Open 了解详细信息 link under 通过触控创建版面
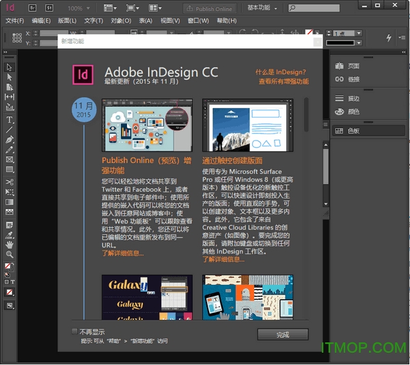Viewport: 410px width, 365px height. click(x=223, y=260)
